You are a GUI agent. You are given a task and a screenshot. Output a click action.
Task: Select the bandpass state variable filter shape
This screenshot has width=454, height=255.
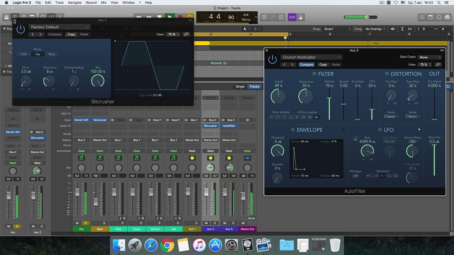(278, 117)
